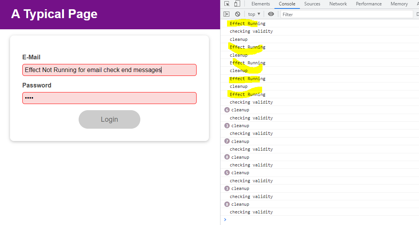The width and height of the screenshot is (419, 225).
Task: Click the E-Mail input field
Action: pos(109,70)
